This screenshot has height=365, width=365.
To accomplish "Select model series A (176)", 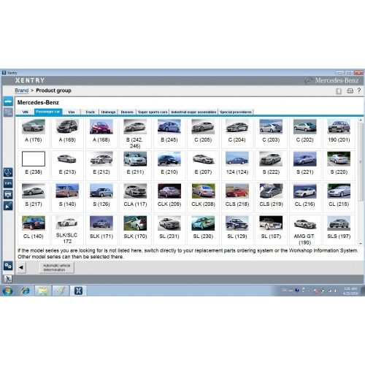I will [x=34, y=134].
